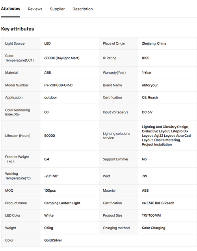This screenshot has height=251, width=197.
Task: Click the ce EMC RoHS Reach certification
Action: 158,203
